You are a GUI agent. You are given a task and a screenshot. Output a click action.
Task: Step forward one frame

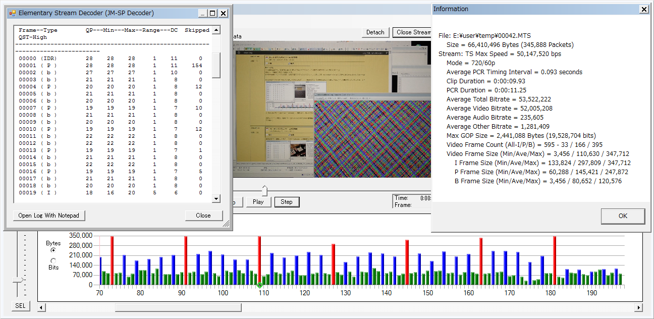287,202
